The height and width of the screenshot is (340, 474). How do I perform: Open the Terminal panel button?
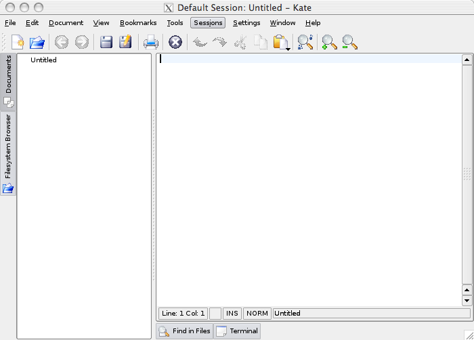pos(237,331)
